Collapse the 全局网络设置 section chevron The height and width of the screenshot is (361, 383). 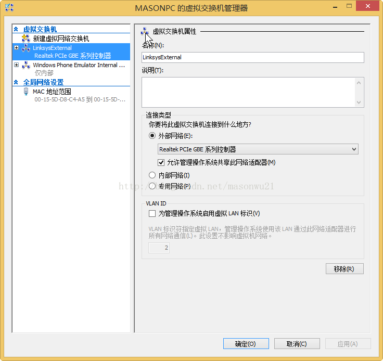(x=16, y=82)
